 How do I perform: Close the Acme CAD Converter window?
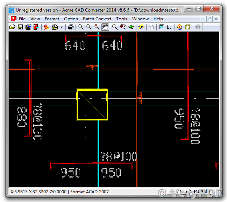point(212,8)
